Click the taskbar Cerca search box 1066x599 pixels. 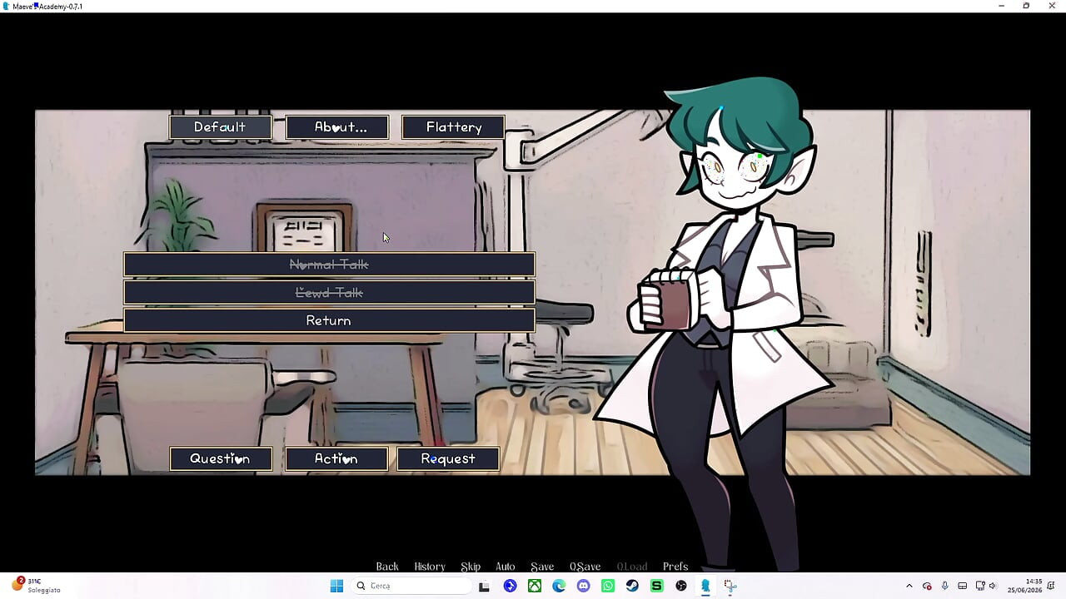[x=413, y=586]
